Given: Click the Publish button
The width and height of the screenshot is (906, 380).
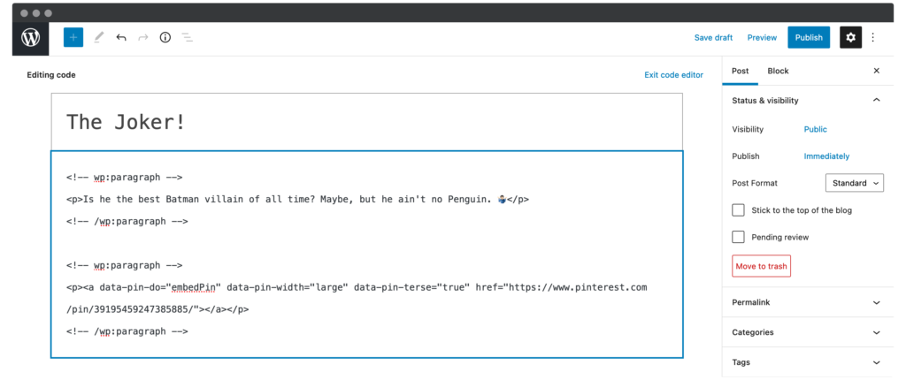Looking at the screenshot, I should click(809, 37).
